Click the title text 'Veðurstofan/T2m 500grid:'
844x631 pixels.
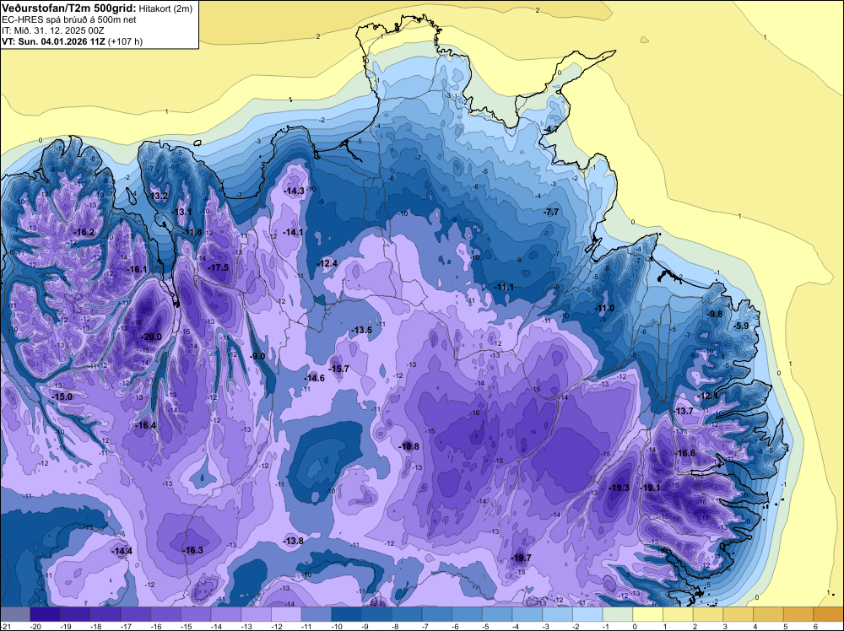click(69, 8)
